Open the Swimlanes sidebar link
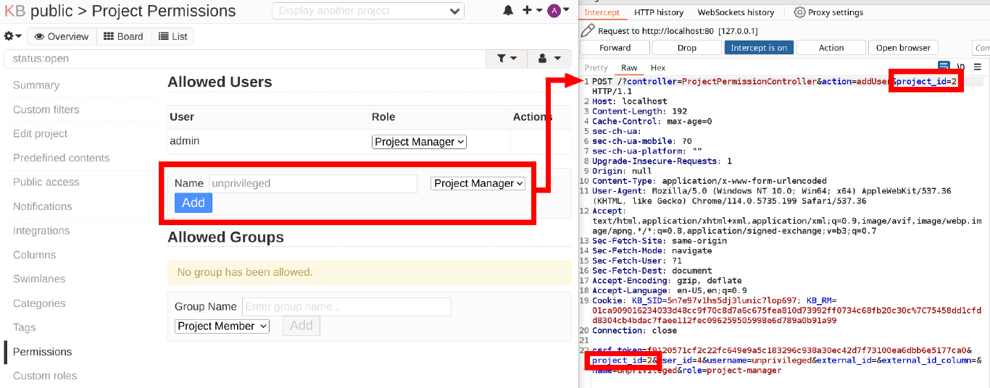The width and height of the screenshot is (990, 388). [39, 279]
